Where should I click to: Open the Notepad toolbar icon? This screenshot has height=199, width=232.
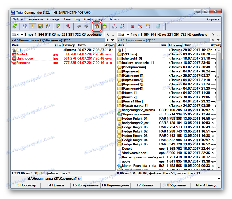[x=158, y=26]
